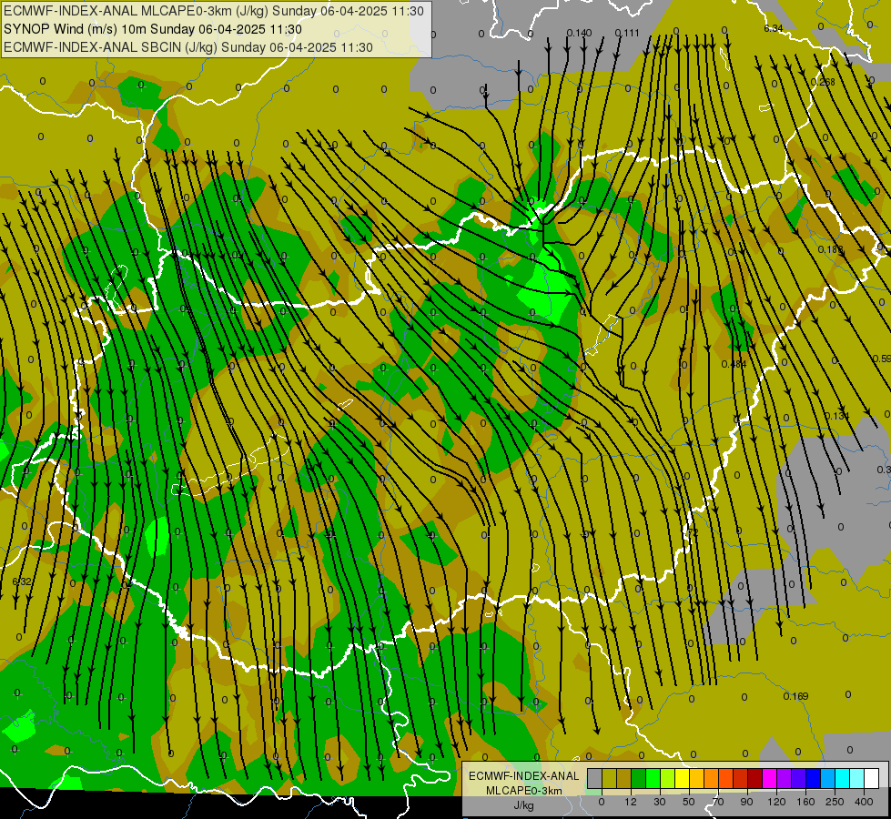Screen dimensions: 891x819
Task: Click the legend tick label 120
Action: pyautogui.click(x=777, y=802)
